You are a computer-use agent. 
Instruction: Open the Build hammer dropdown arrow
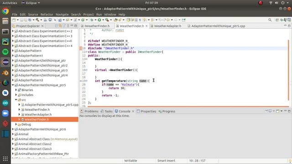[41, 20]
